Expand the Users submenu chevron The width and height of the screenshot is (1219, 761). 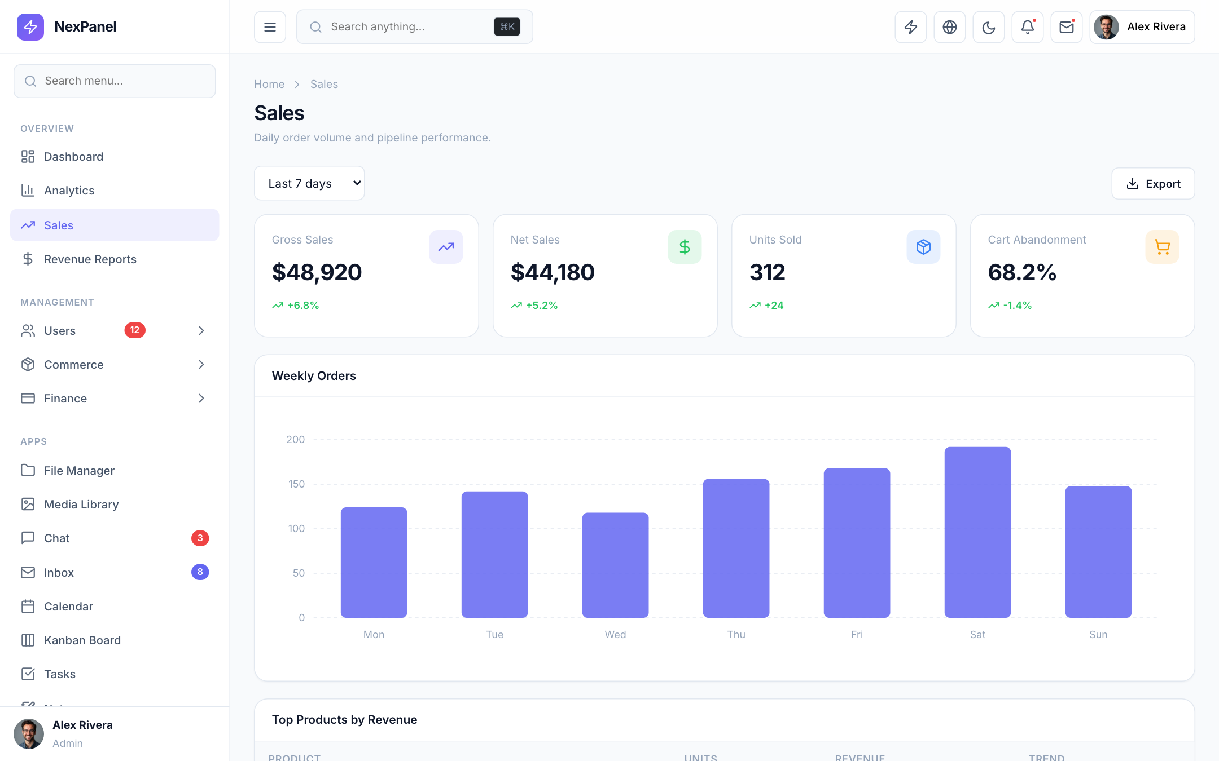(x=201, y=330)
